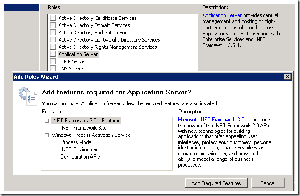Check Active Directory Domain Services checkbox
Viewport: 300px width, 196px height.
52,25
